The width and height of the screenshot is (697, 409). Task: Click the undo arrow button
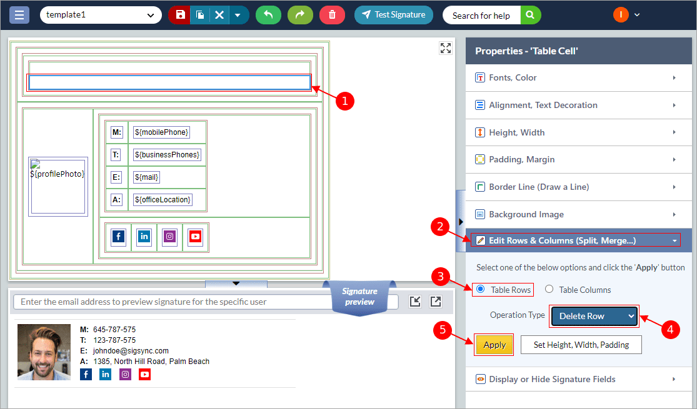click(x=268, y=15)
